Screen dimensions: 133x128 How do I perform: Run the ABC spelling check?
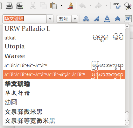tap(117, 6)
